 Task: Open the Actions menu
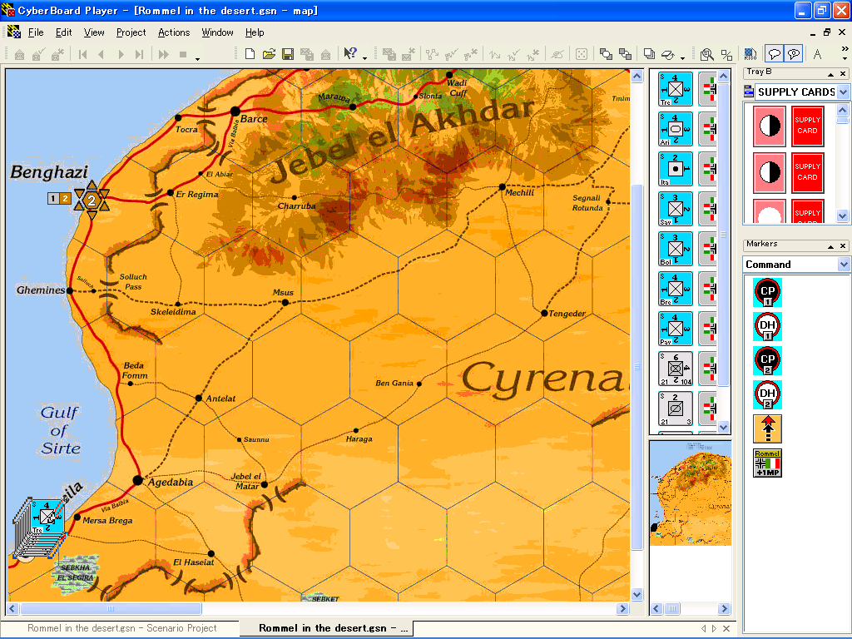174,32
